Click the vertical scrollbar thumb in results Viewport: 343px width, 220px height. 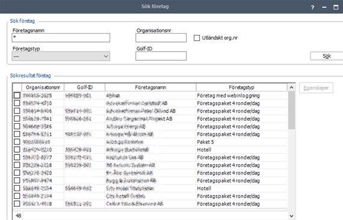(291, 111)
